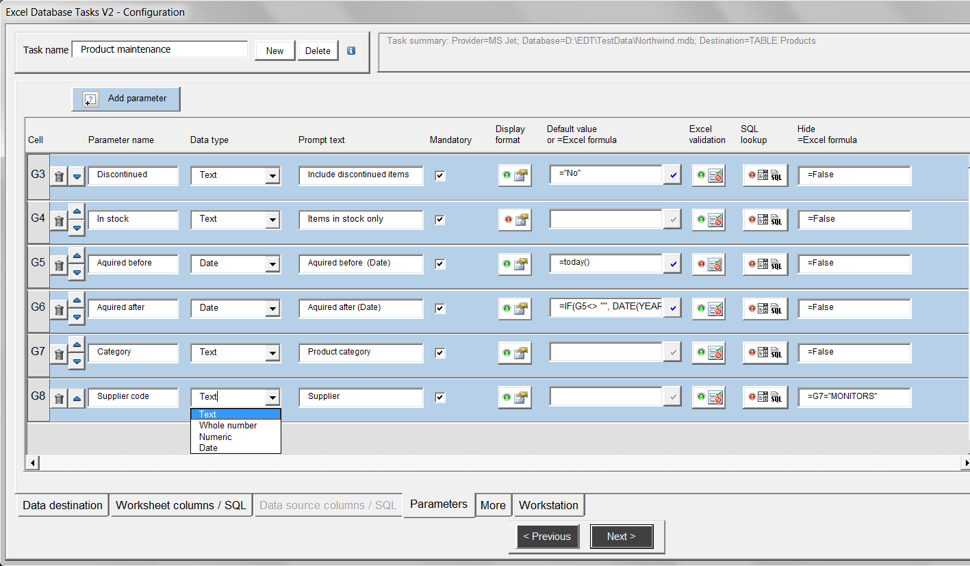The image size is (970, 566).
Task: Open Excel validation for Discontinued row
Action: pyautogui.click(x=709, y=176)
